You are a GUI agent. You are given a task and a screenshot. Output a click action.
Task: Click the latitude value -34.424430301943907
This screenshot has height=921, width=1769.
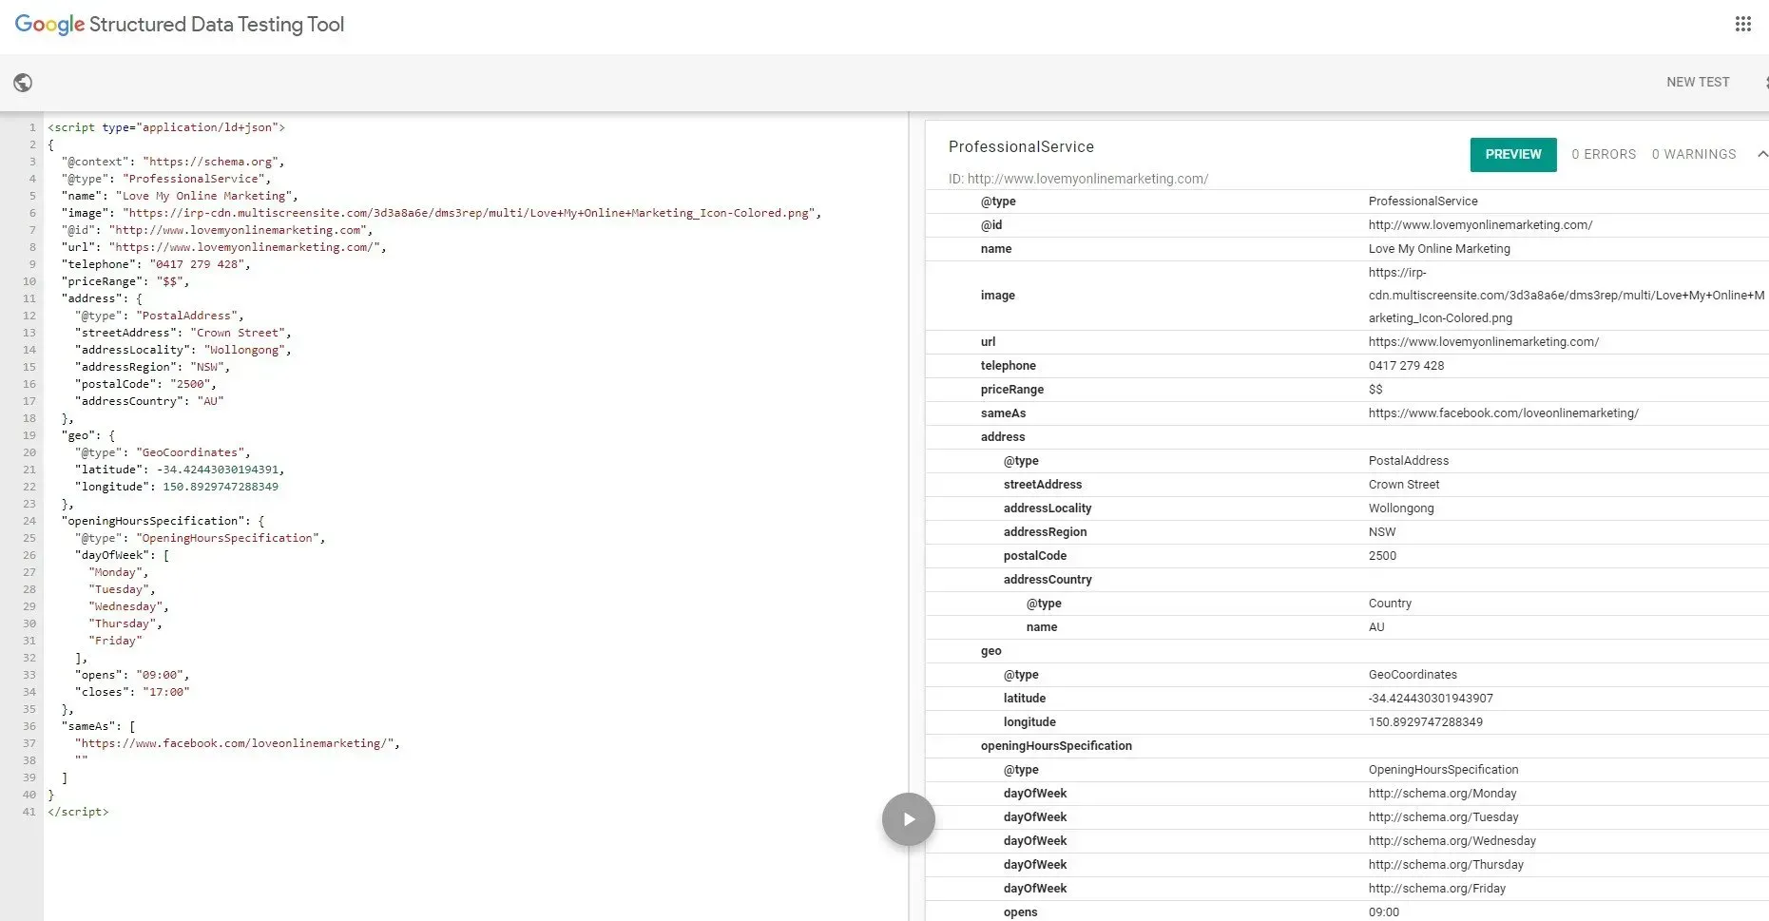pos(1431,699)
